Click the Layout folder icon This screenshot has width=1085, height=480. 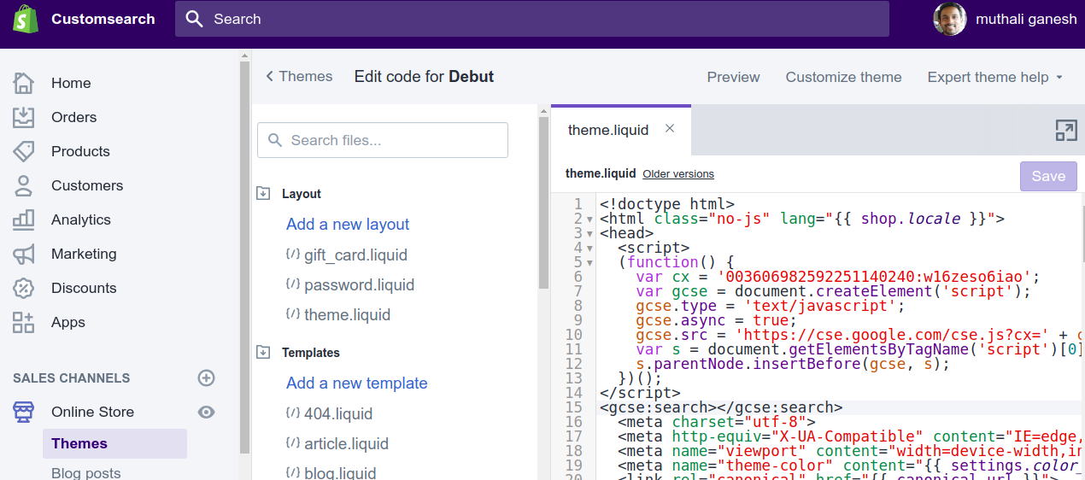coord(263,193)
